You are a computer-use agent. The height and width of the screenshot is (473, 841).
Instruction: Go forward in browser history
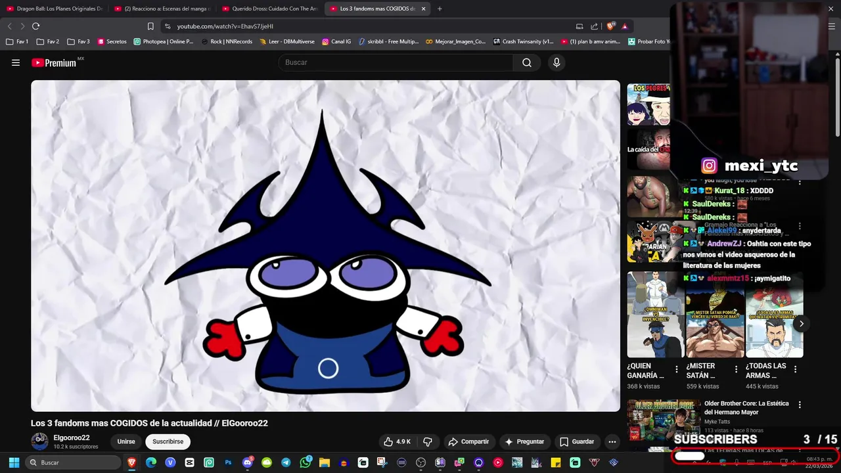point(22,26)
